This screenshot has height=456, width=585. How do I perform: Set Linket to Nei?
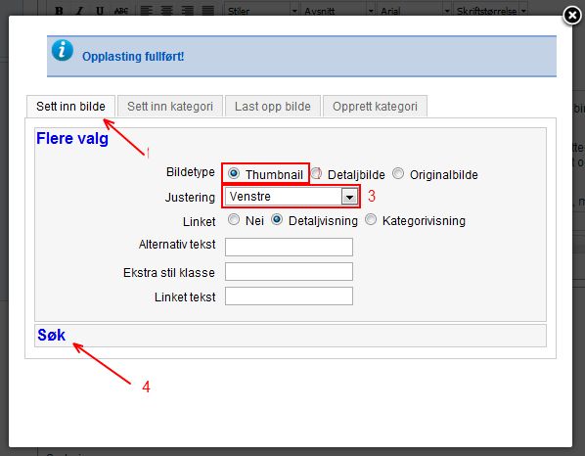click(234, 219)
